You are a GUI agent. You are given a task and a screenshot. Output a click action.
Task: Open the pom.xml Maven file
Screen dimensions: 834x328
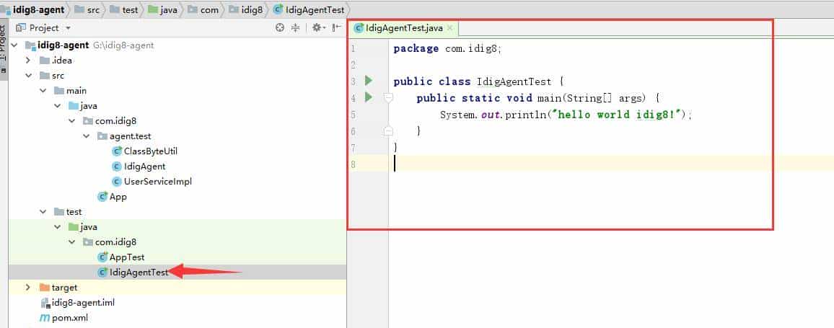pyautogui.click(x=69, y=318)
